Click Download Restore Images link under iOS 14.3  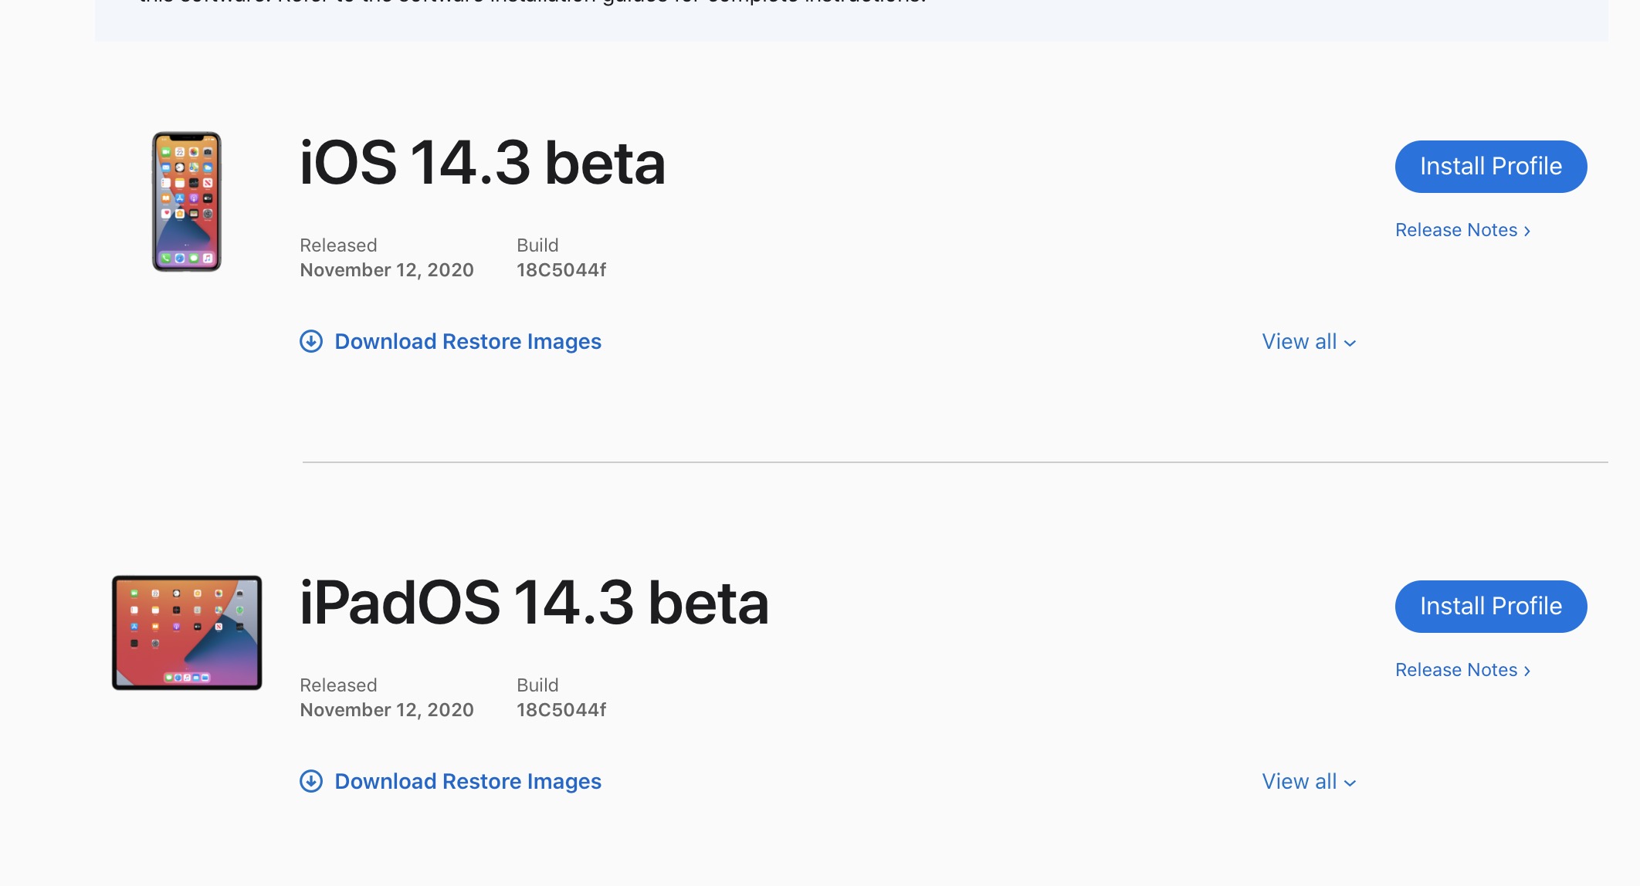(467, 341)
